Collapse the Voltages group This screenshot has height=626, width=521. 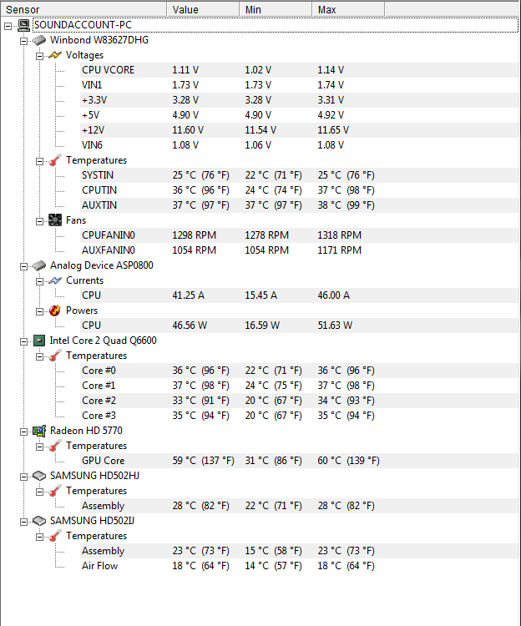coord(39,56)
